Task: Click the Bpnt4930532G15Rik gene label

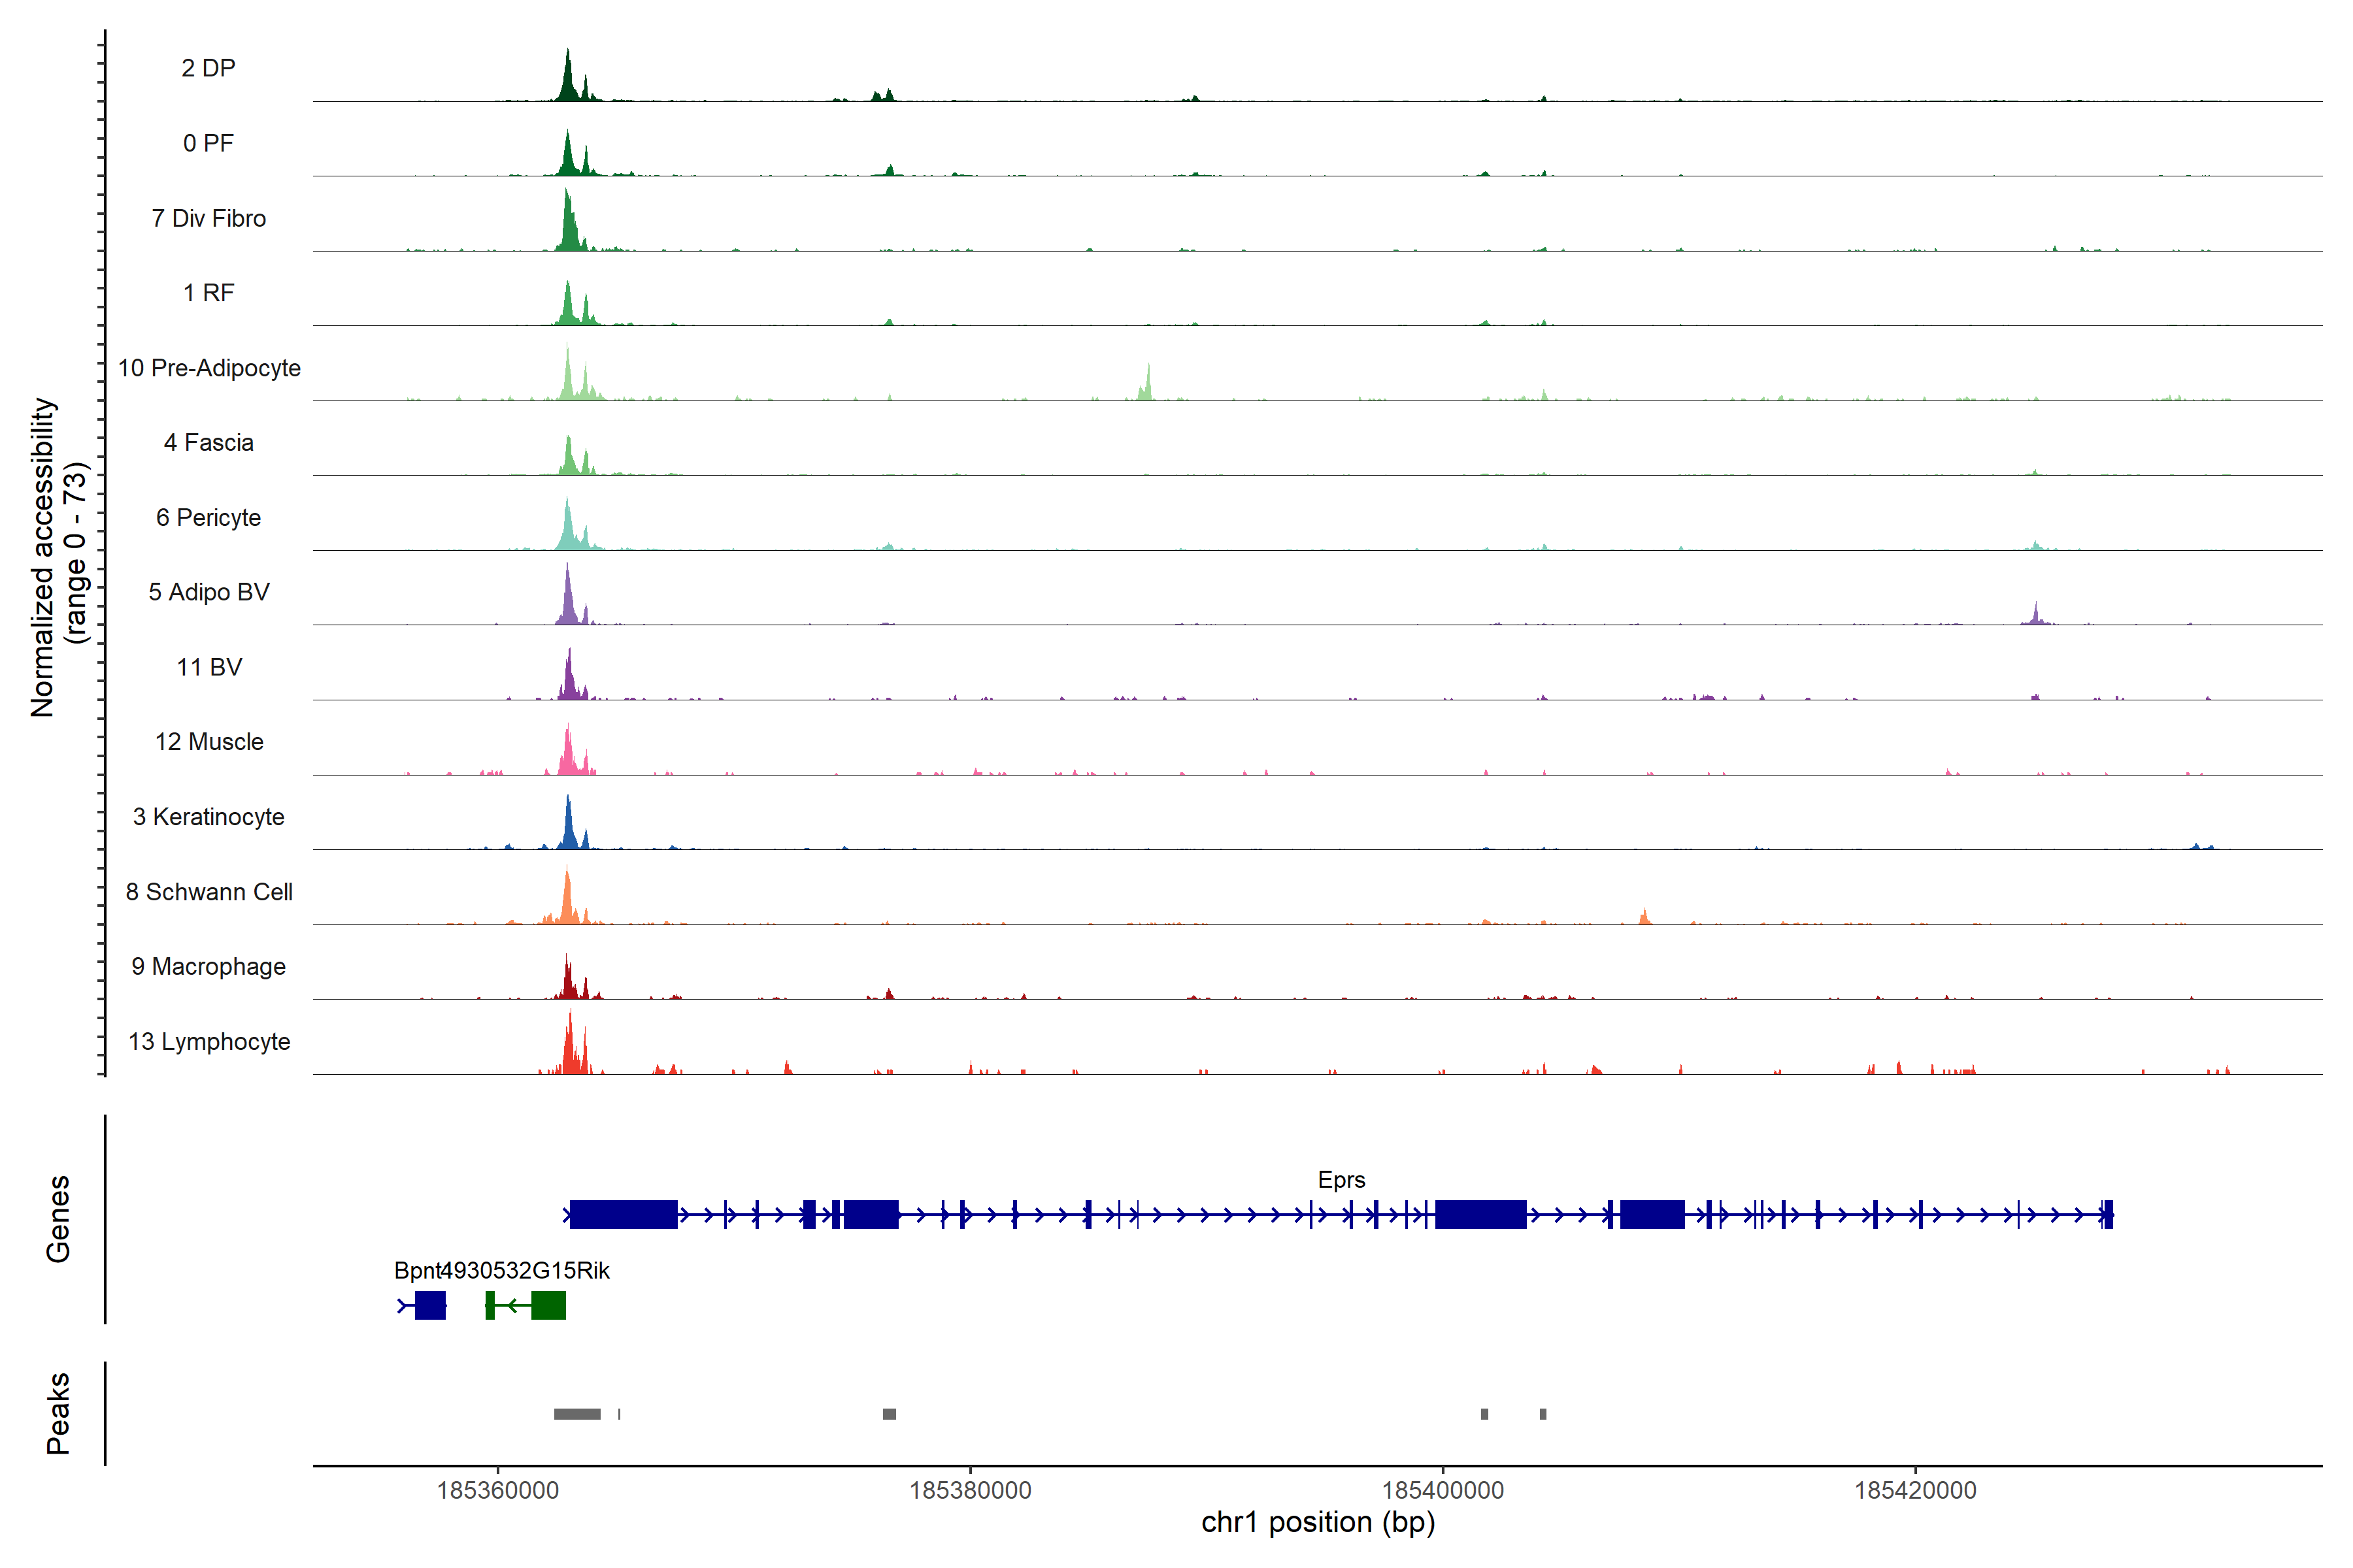Action: click(x=501, y=1270)
